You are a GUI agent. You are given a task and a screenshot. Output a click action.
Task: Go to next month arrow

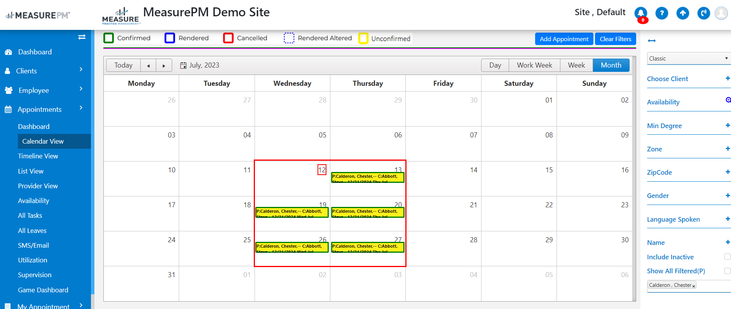click(x=164, y=65)
